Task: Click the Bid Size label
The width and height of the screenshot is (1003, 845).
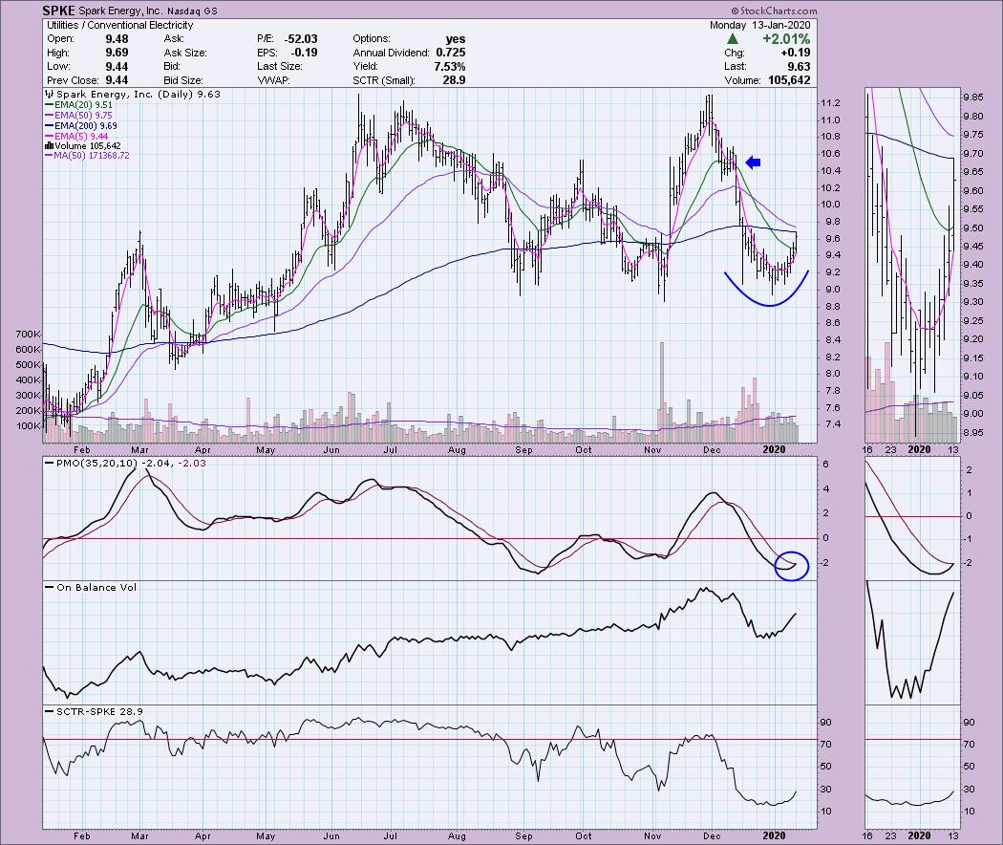Action: (183, 80)
